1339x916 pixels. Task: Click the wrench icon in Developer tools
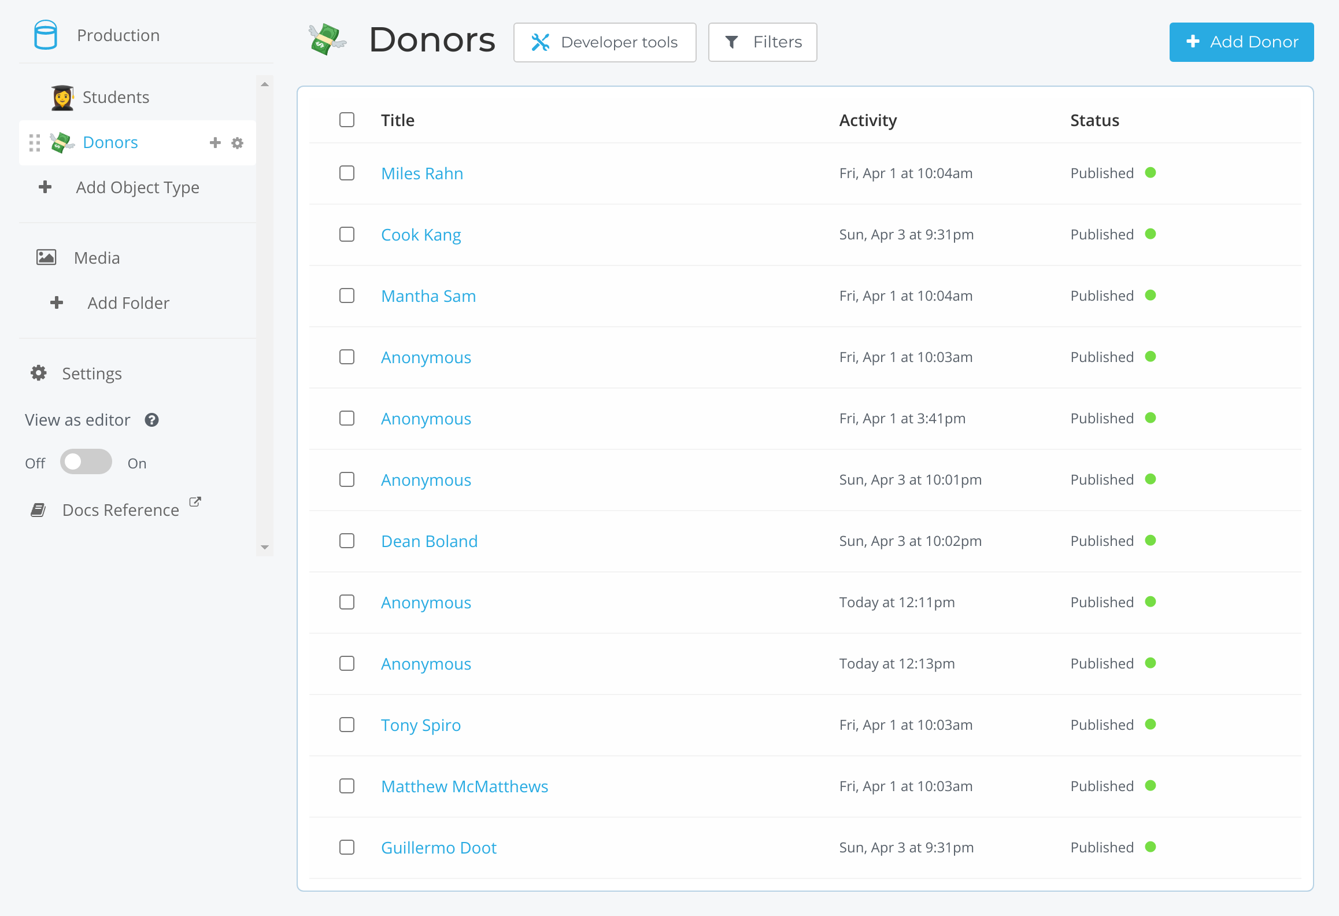pyautogui.click(x=540, y=42)
